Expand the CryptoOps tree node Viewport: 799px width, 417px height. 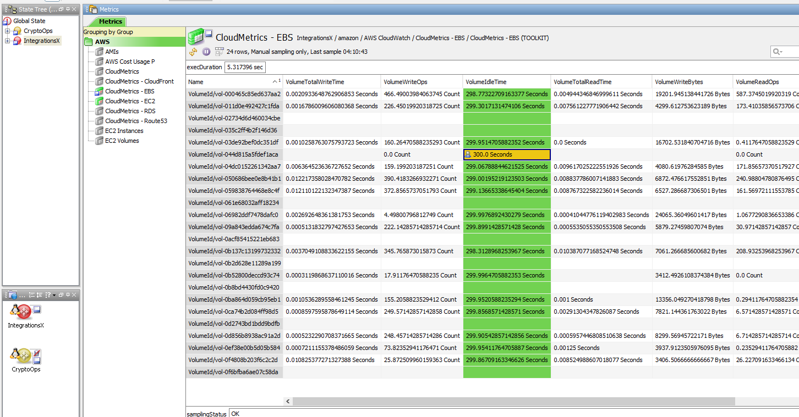tap(8, 31)
